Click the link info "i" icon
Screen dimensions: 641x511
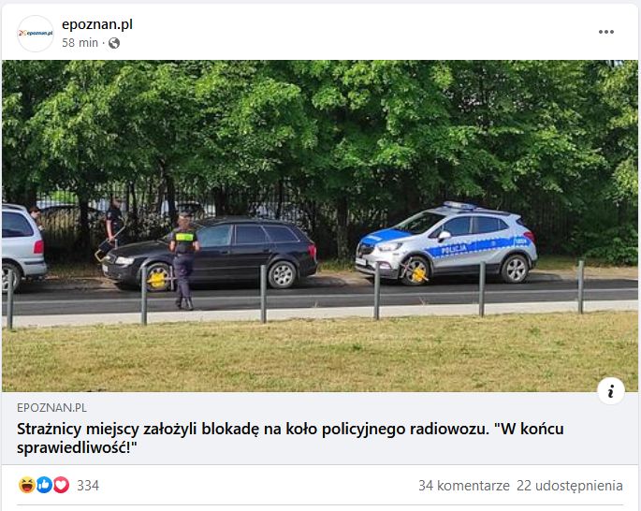click(x=611, y=391)
